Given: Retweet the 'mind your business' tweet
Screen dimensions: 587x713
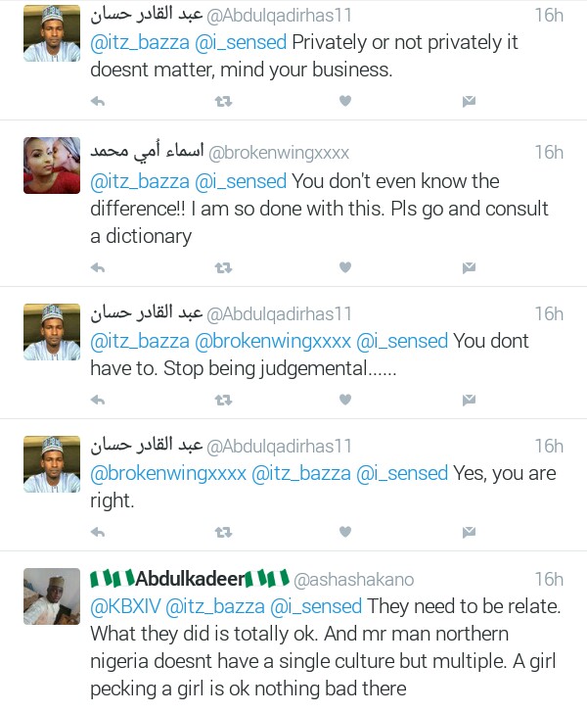Looking at the screenshot, I should click(x=223, y=101).
